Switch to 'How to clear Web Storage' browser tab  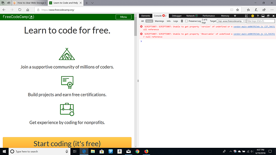pos(30,3)
